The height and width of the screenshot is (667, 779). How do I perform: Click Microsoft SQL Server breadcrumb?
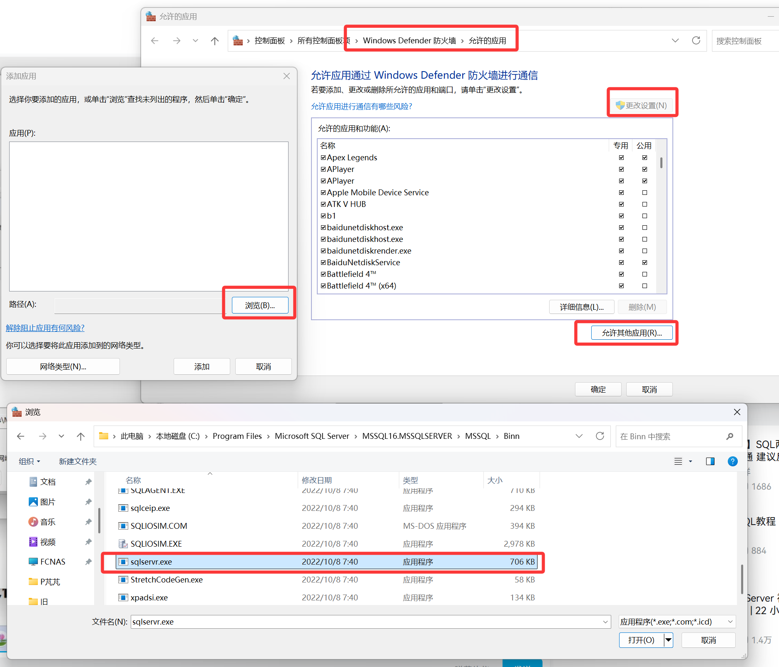pos(312,436)
